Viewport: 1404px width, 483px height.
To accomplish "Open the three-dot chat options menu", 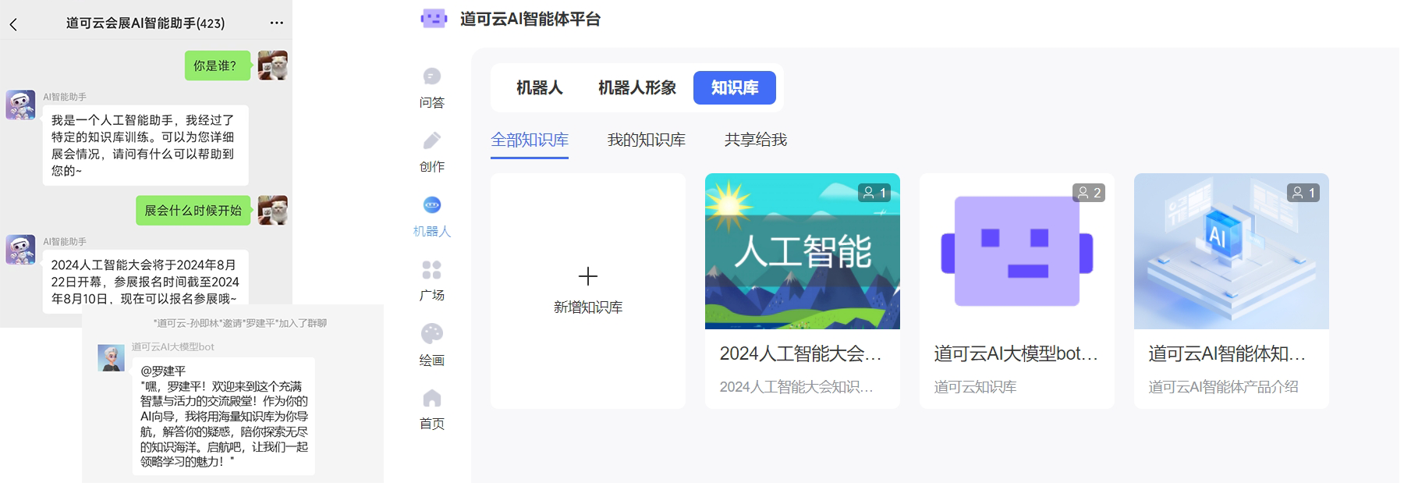I will click(276, 23).
